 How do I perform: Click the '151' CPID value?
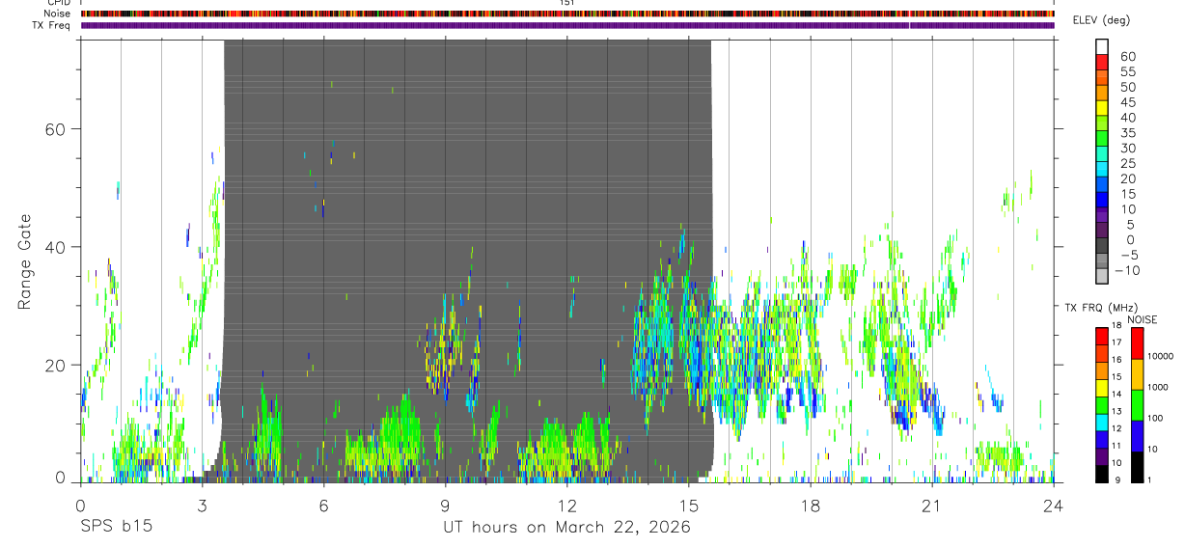566,3
